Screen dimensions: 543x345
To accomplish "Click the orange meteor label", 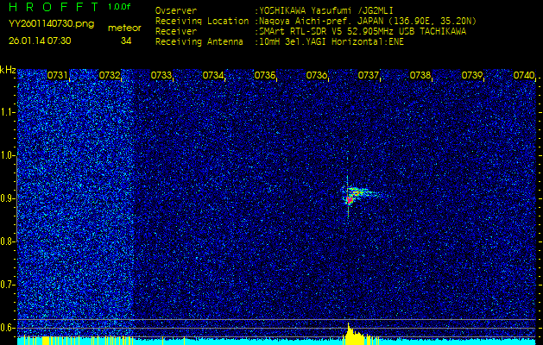I will coord(124,28).
